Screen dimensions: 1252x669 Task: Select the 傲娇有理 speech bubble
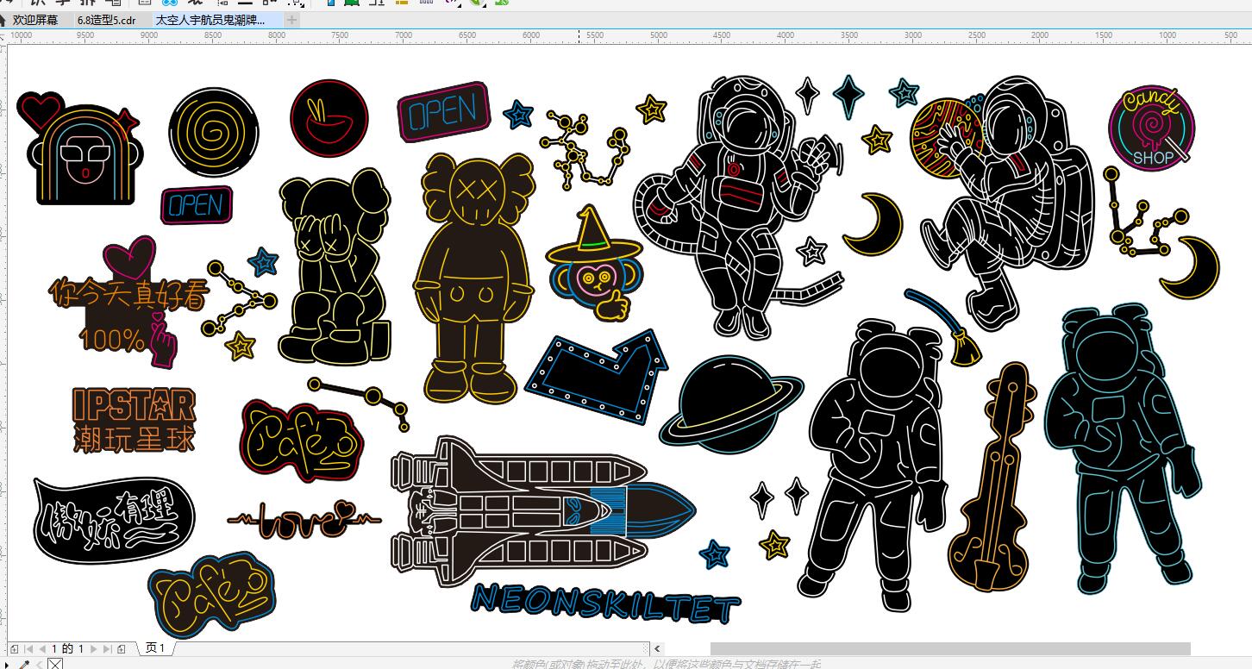pos(114,521)
